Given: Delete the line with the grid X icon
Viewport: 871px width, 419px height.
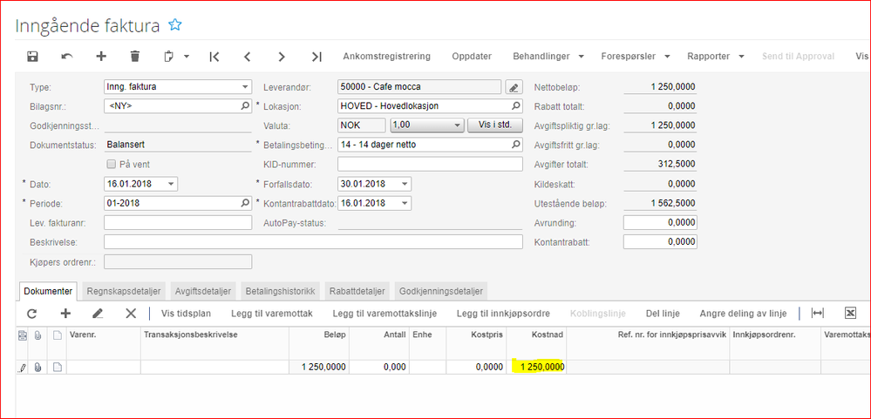Looking at the screenshot, I should [x=131, y=314].
